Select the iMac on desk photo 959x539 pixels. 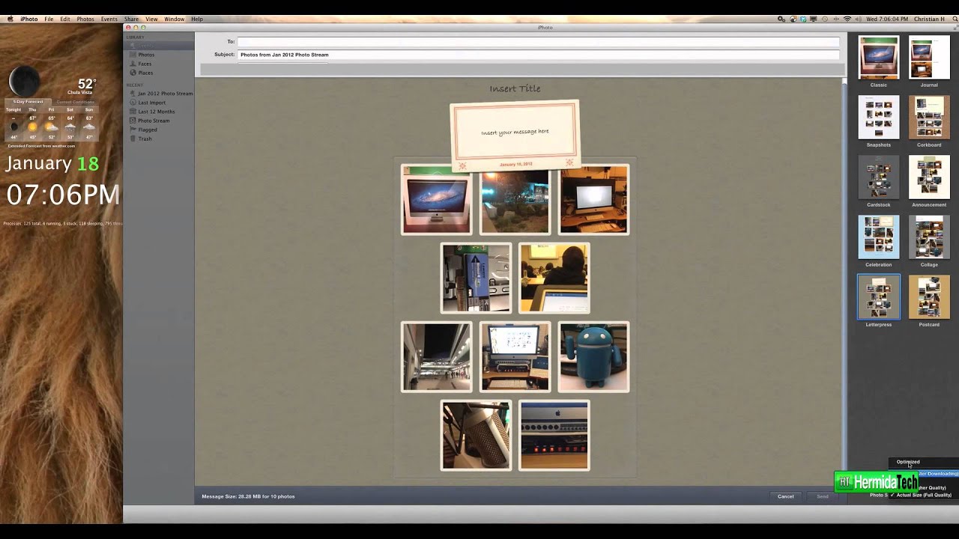click(x=593, y=200)
